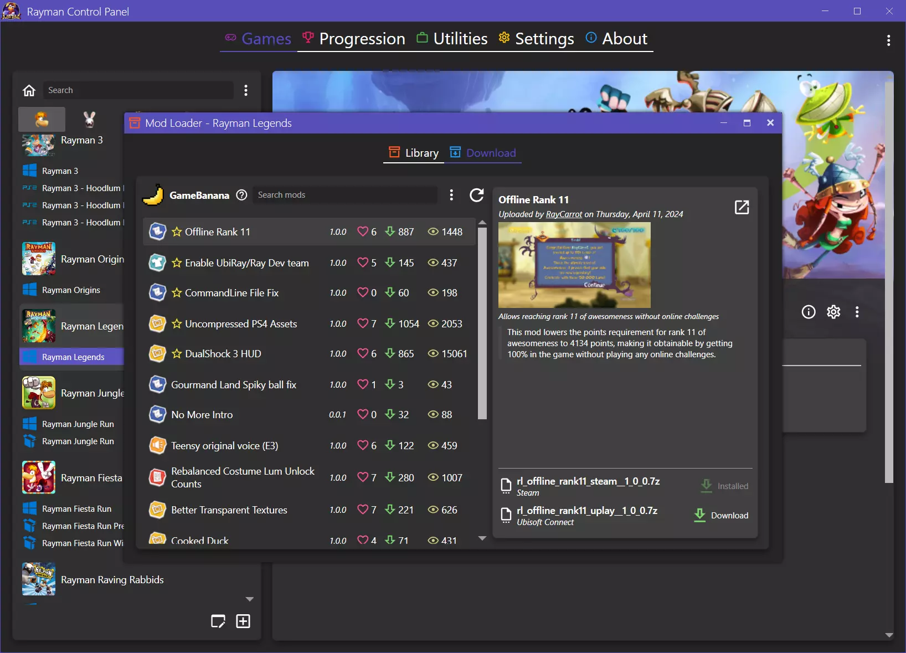Click the sidebar games list down arrow
This screenshot has width=906, height=653.
(250, 599)
